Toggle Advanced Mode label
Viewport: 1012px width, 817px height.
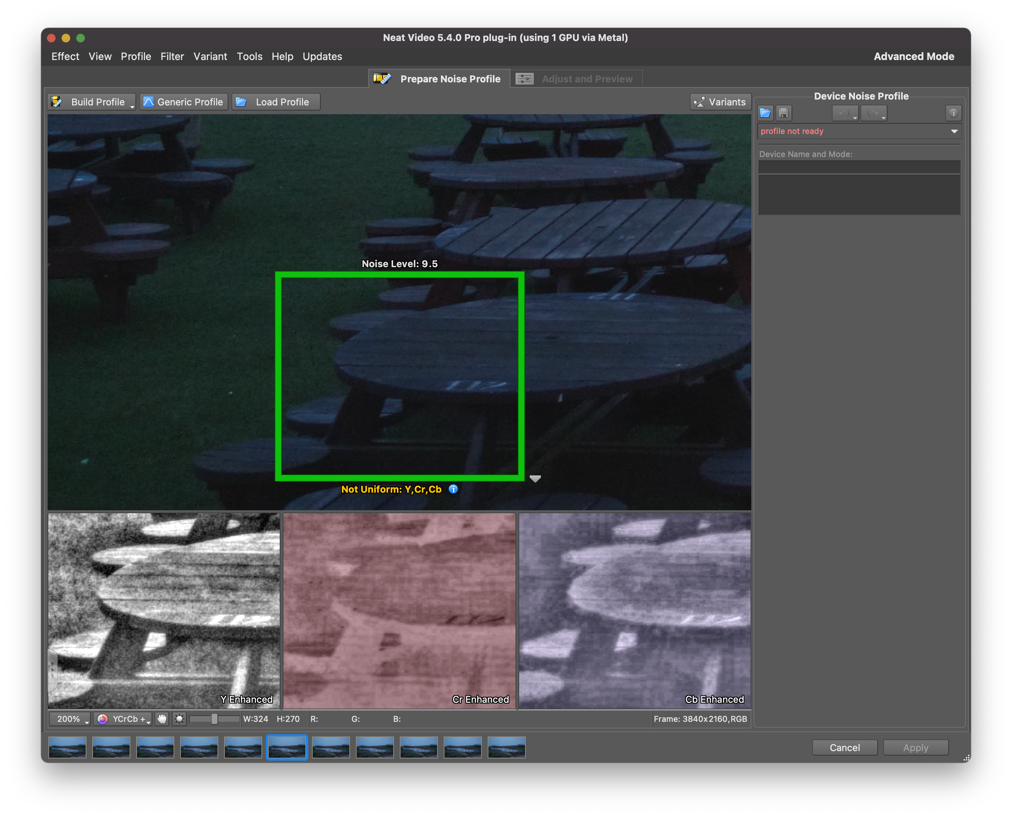(x=914, y=56)
